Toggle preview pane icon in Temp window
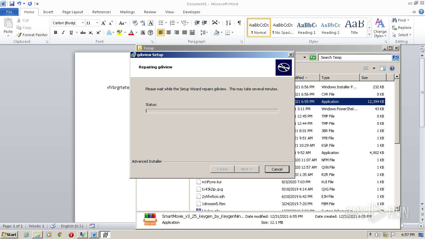Image resolution: width=425 pixels, height=239 pixels. pyautogui.click(x=382, y=68)
